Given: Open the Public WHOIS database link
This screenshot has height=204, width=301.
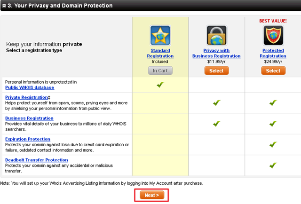Looking at the screenshot, I should 30,87.
